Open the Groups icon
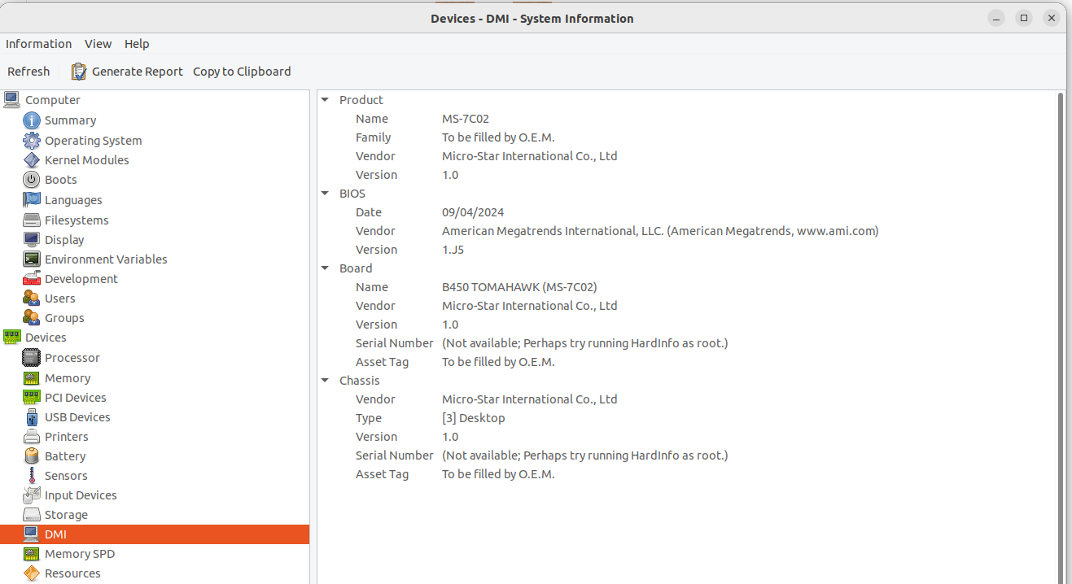1072x584 pixels. [x=32, y=318]
